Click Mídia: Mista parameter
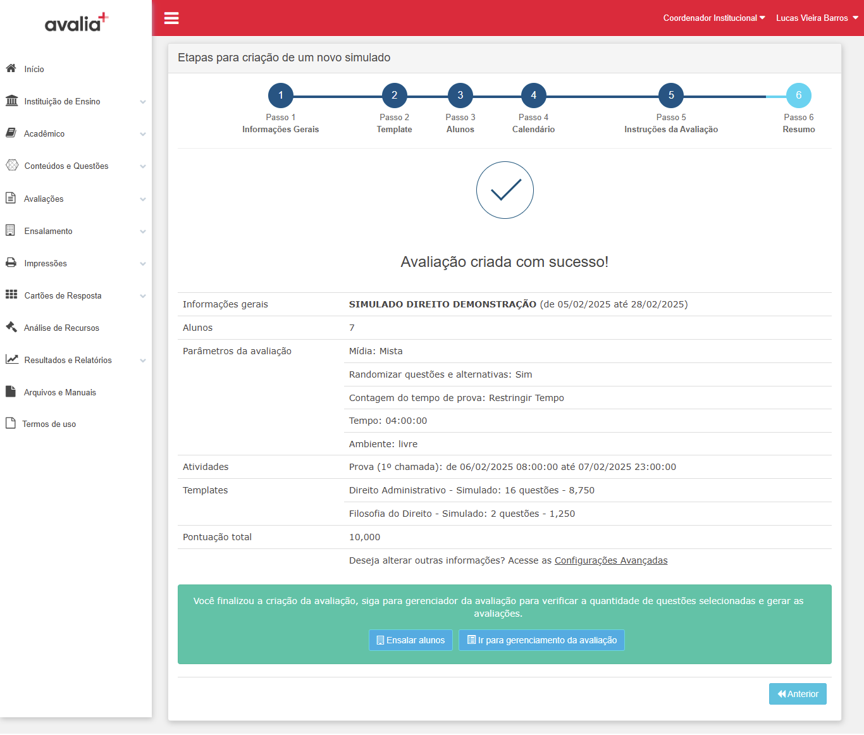Image resolution: width=864 pixels, height=735 pixels. click(x=376, y=351)
